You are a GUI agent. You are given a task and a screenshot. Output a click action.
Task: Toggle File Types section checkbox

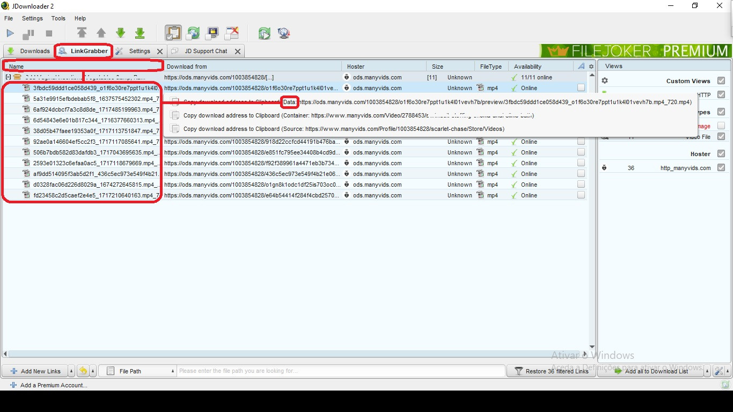[721, 112]
